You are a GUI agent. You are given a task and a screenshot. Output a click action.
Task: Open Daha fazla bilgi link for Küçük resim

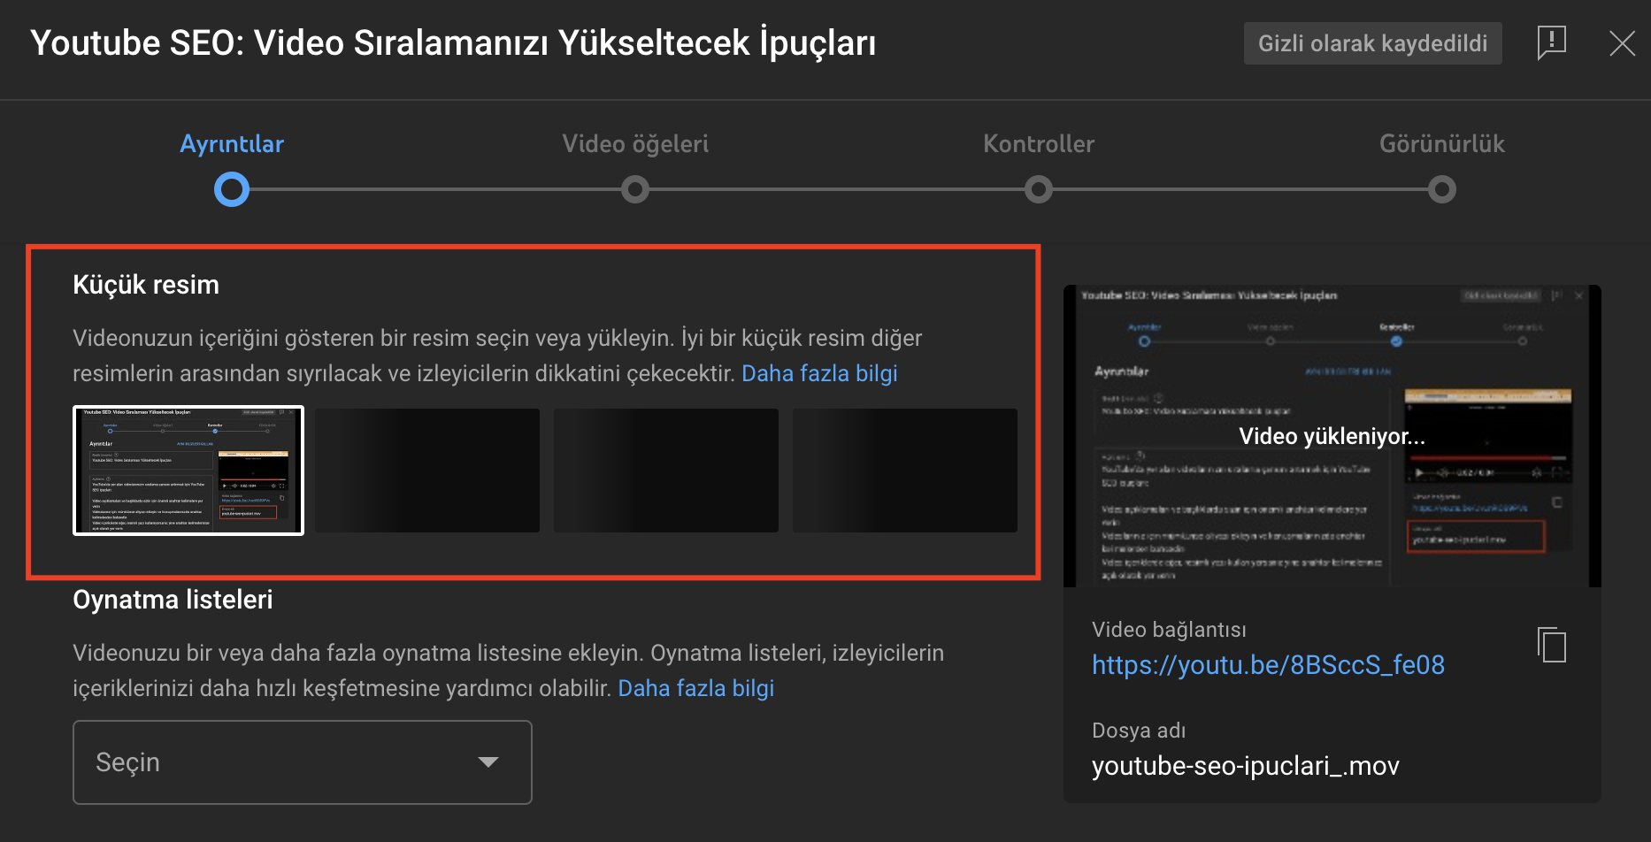pyautogui.click(x=819, y=373)
